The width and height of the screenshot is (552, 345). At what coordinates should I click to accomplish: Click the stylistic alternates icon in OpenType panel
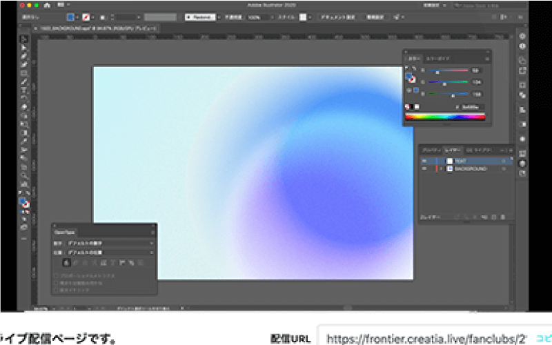tap(103, 263)
